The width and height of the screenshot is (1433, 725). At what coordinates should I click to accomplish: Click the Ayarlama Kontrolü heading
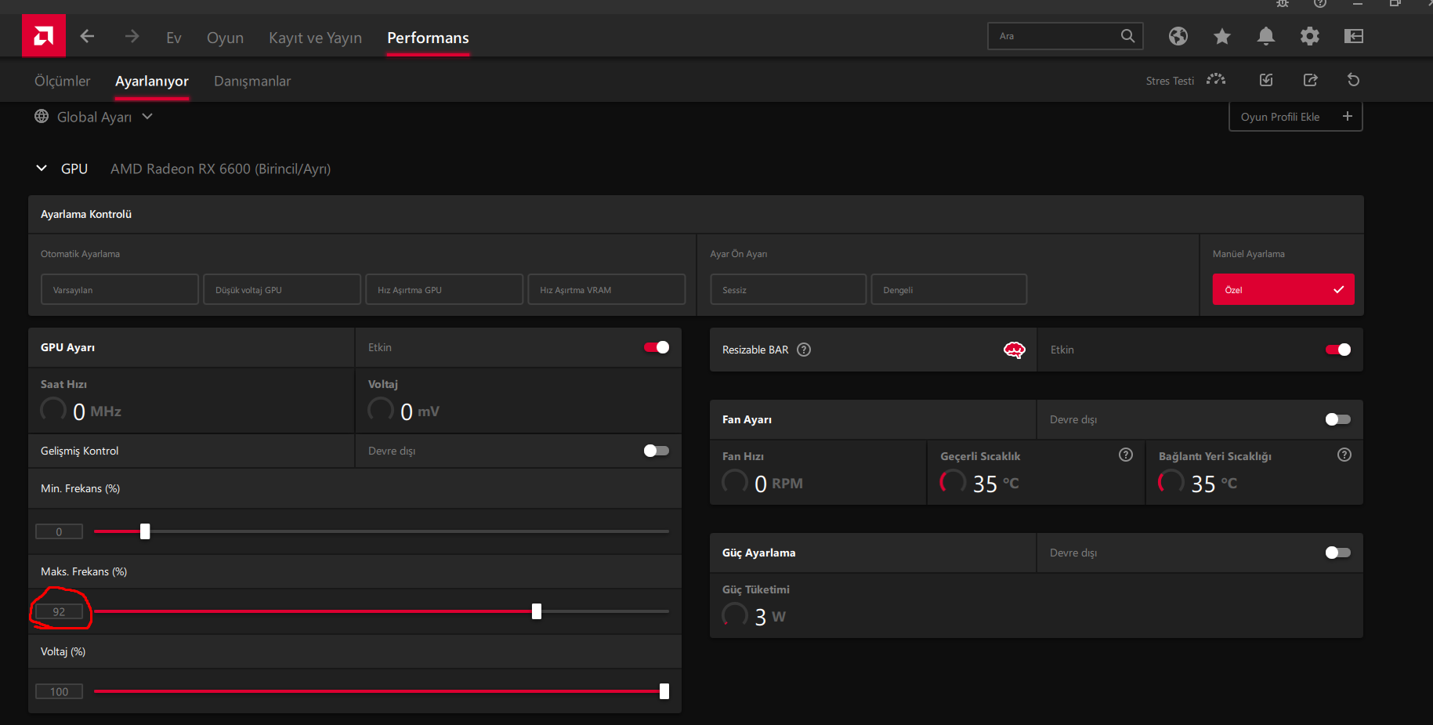[86, 214]
